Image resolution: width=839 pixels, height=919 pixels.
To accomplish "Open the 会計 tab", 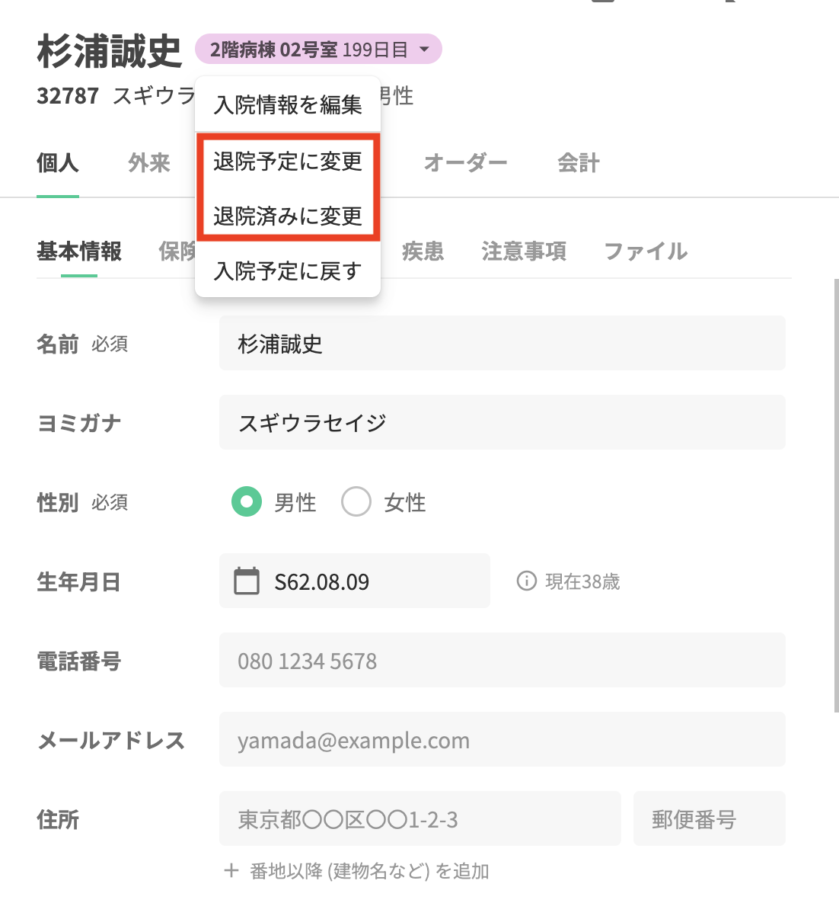I will coord(579,162).
